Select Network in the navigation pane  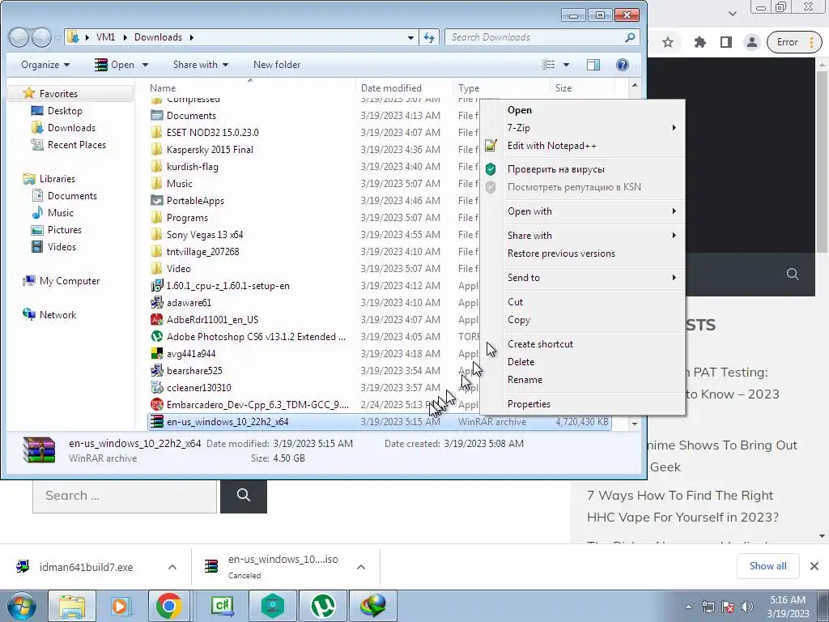[x=57, y=315]
